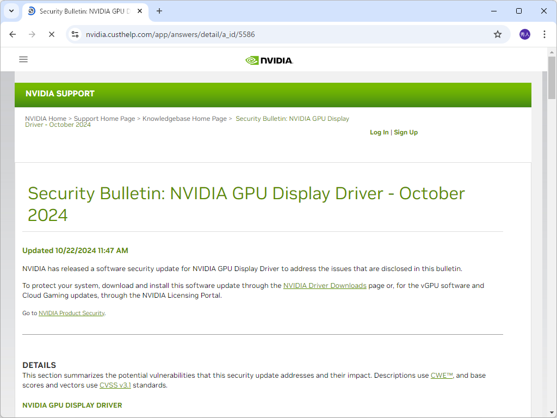This screenshot has width=557, height=418.
Task: View site information icon in address bar
Action: 75,34
